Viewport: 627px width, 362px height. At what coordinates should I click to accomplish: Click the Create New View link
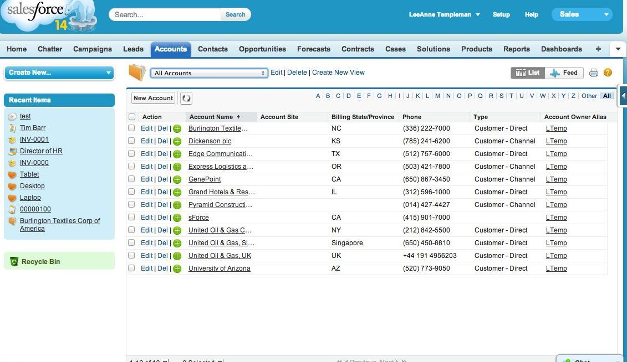338,73
